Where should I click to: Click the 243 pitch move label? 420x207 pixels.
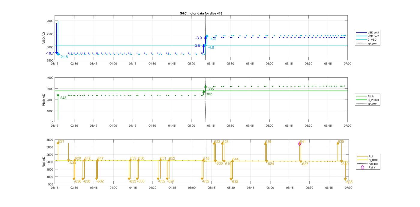(x=63, y=98)
